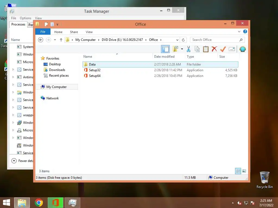Viewport: 278px width, 208px height.
Task: Show hidden tray icons arrow
Action: (233, 203)
